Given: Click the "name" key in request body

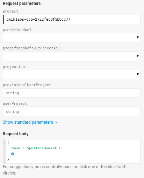Looking at the screenshot, I should pos(17,148).
